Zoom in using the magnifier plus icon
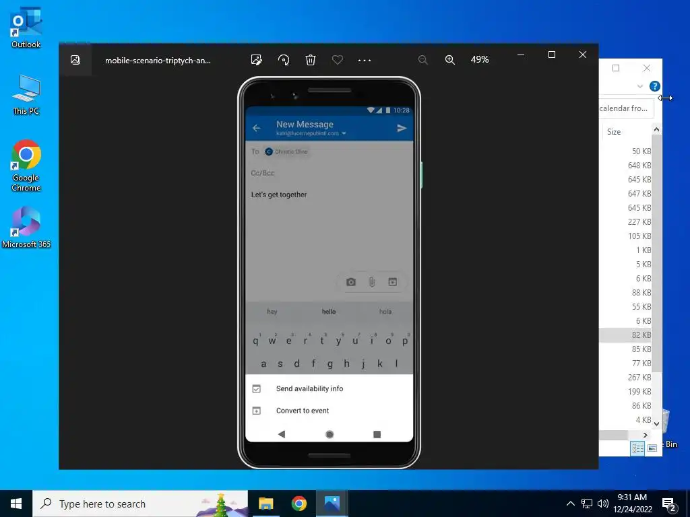This screenshot has width=690, height=517. point(449,60)
